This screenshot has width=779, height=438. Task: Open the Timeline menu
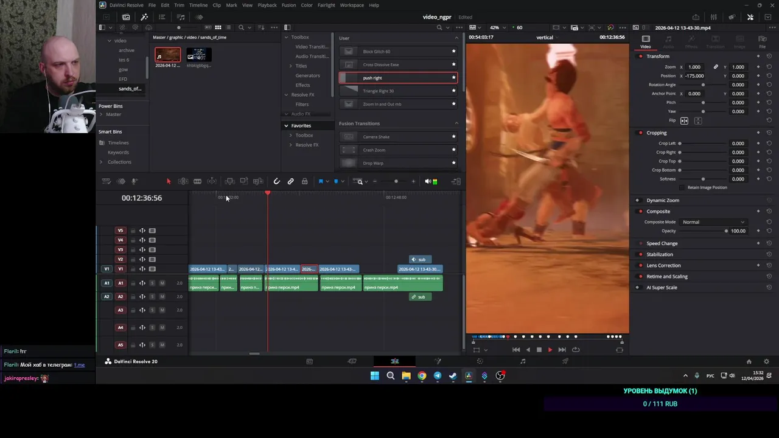[198, 5]
